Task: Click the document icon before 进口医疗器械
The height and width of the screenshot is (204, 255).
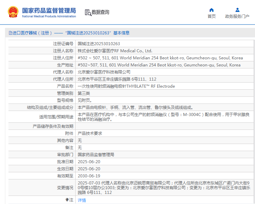Action: (x=10, y=33)
